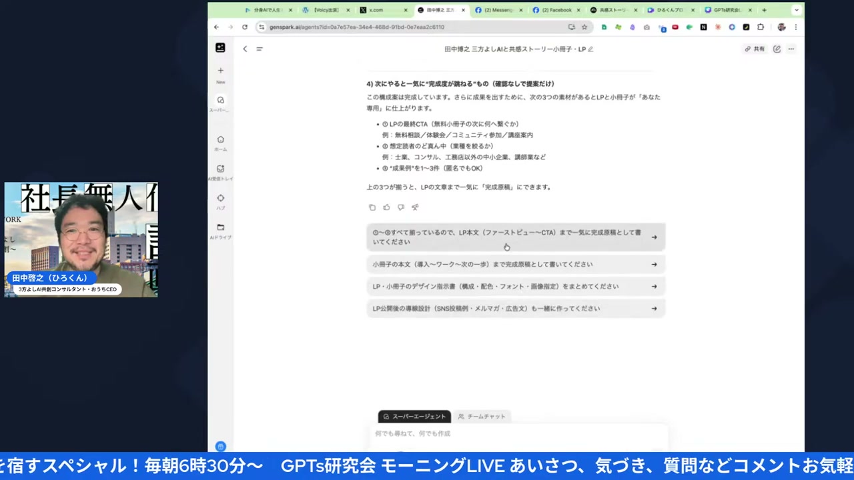Expand the browser profile menu
This screenshot has height=480, width=854.
click(x=781, y=27)
